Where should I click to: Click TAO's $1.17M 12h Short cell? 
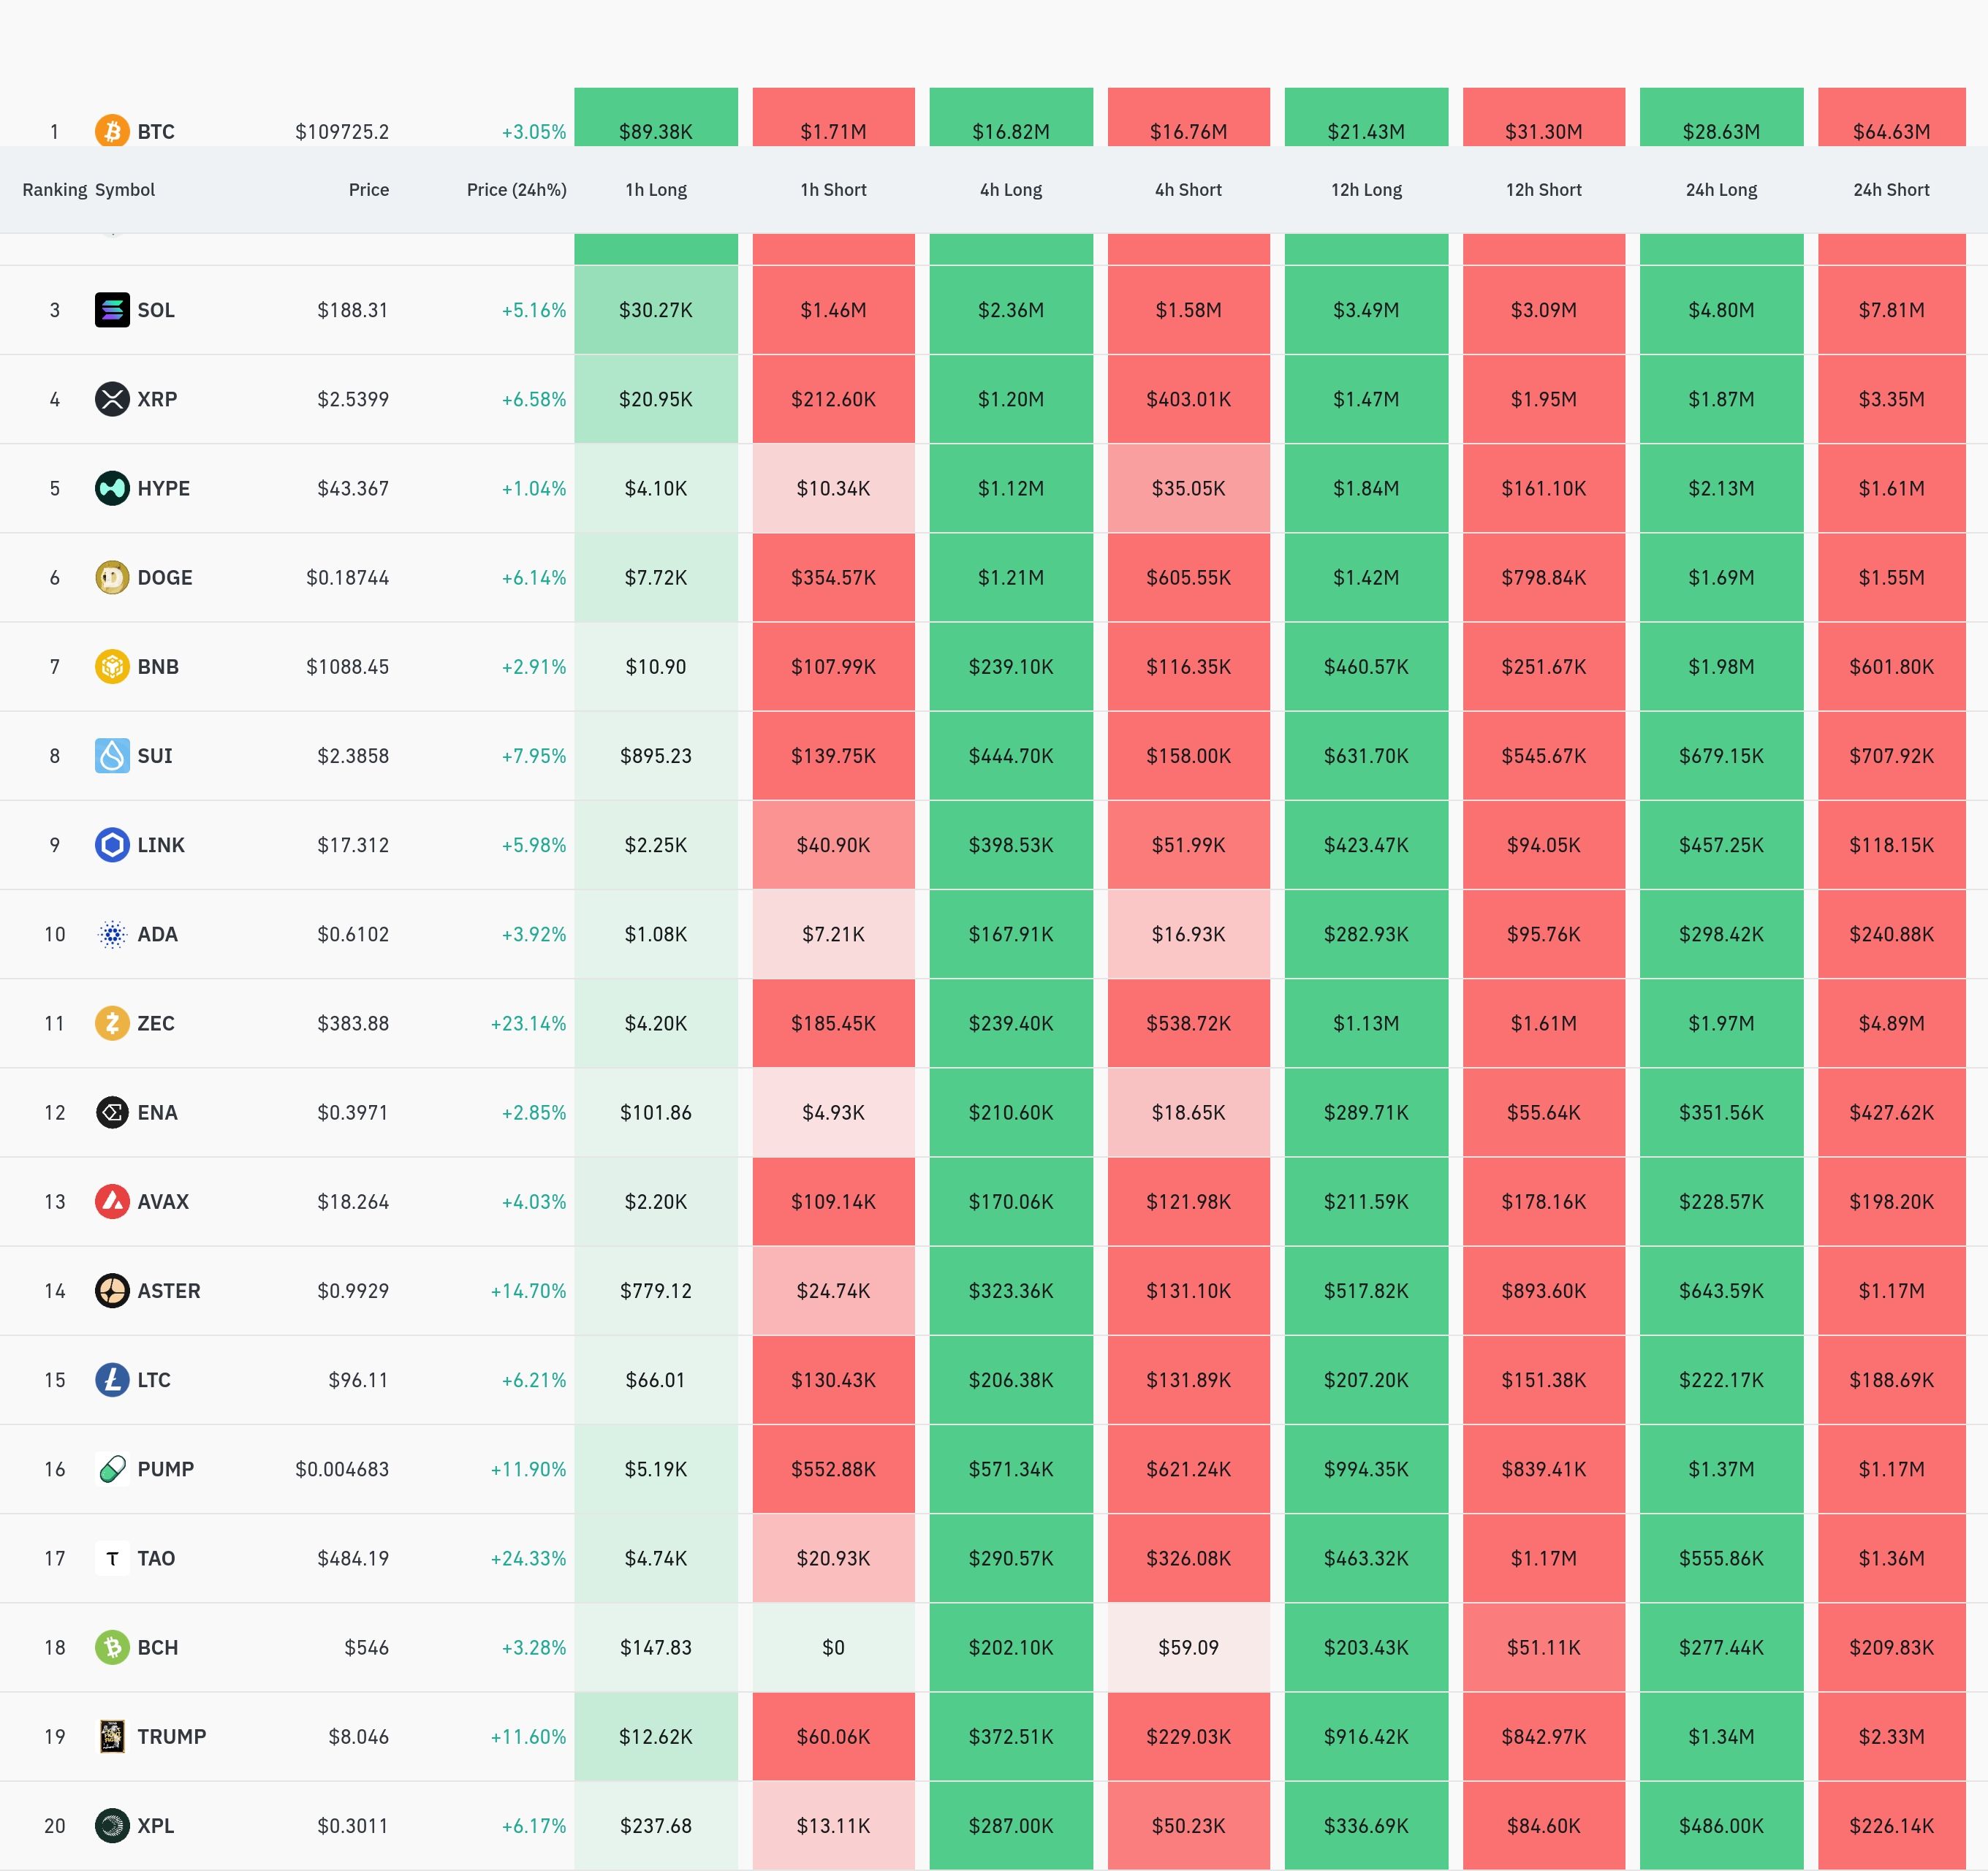tap(1543, 1558)
